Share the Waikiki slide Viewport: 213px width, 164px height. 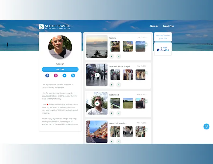point(119,56)
